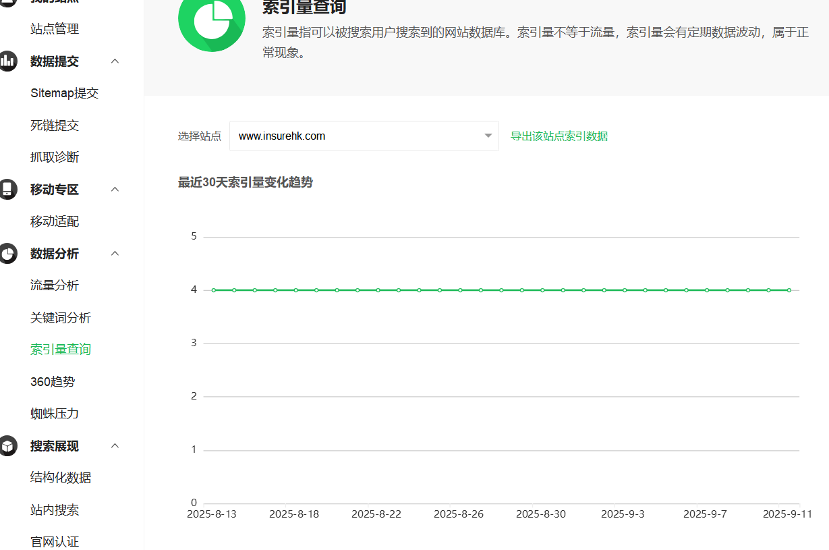
Task: Click 导出该站点索引数据 export link
Action: [559, 136]
